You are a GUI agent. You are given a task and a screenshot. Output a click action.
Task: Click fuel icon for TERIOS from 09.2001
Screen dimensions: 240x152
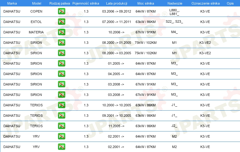tap(61, 116)
